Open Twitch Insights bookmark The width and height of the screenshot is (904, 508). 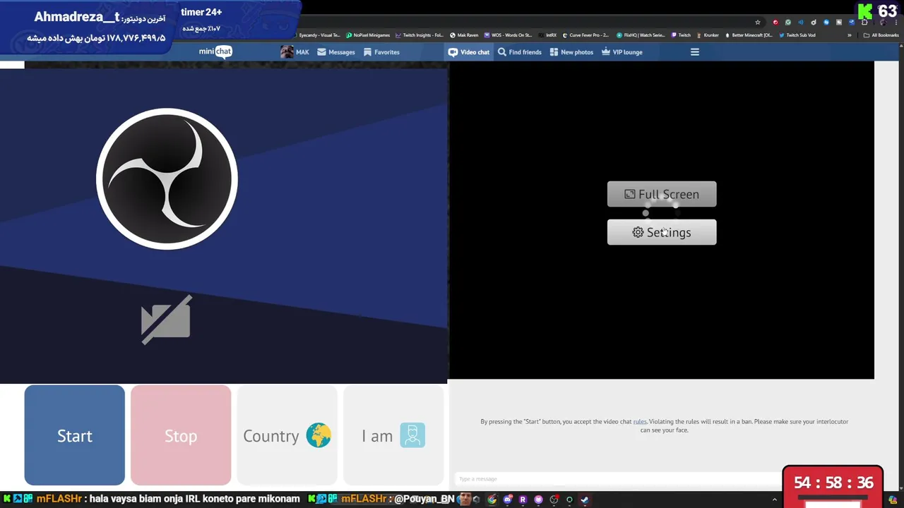coord(420,35)
